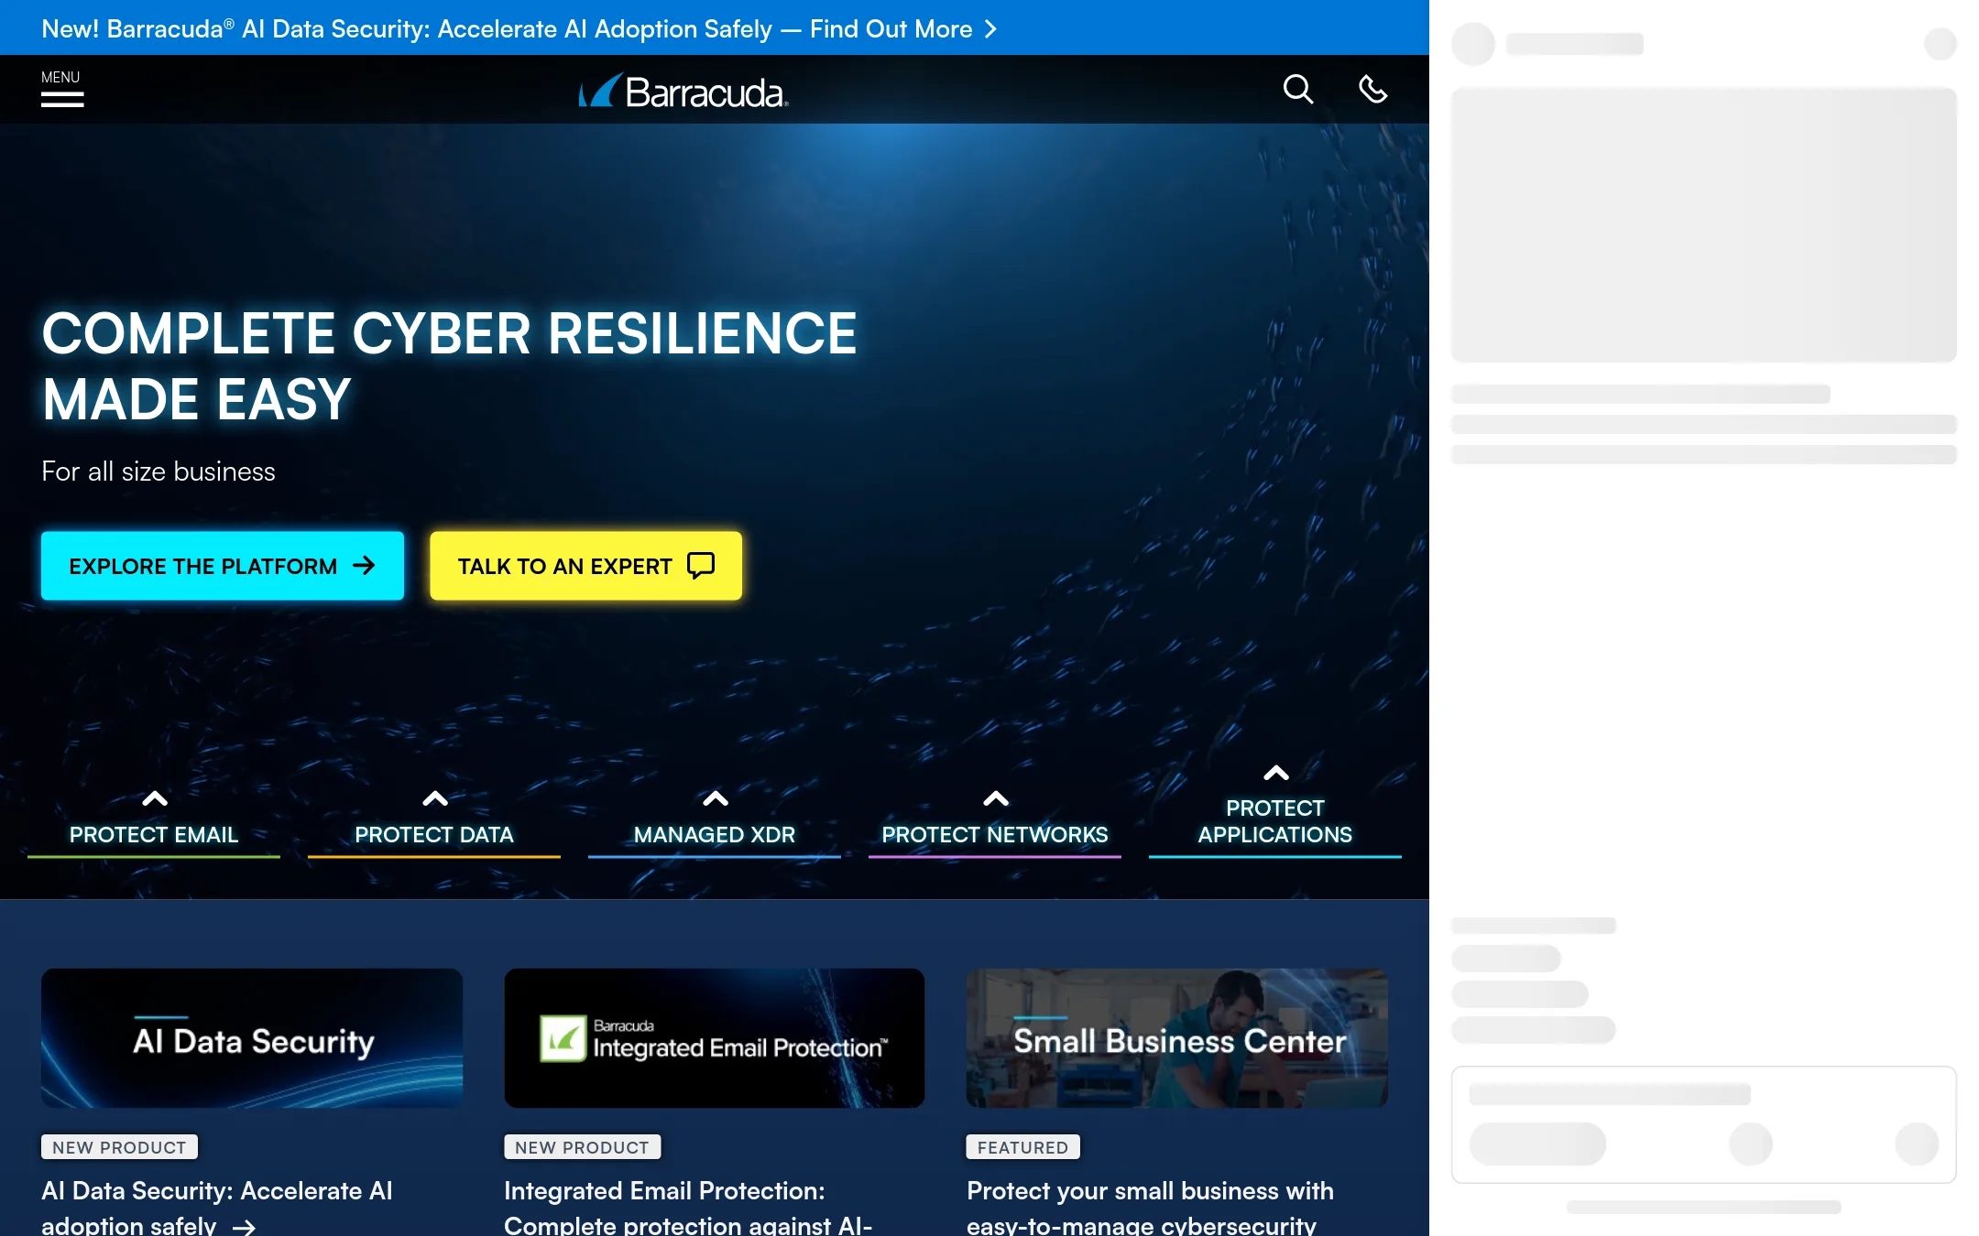Click the TALK TO AN EXPERT button
Image resolution: width=1979 pixels, height=1236 pixels.
tap(586, 566)
